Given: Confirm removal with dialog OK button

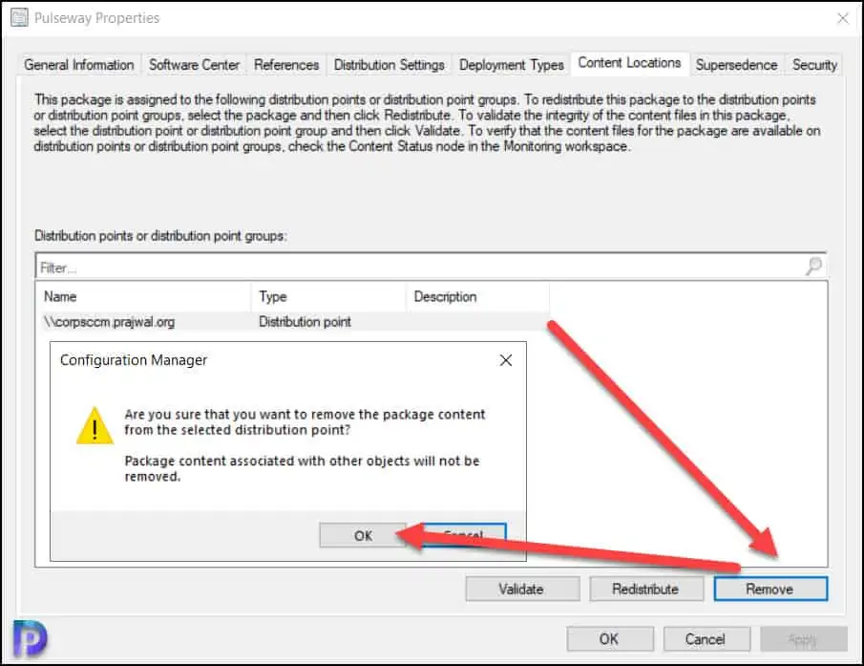Looking at the screenshot, I should pos(363,535).
